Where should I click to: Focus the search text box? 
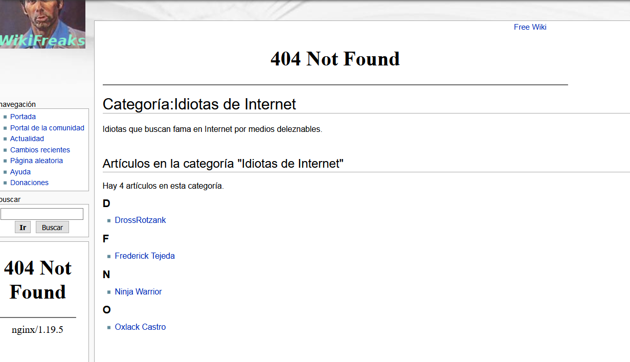(42, 214)
